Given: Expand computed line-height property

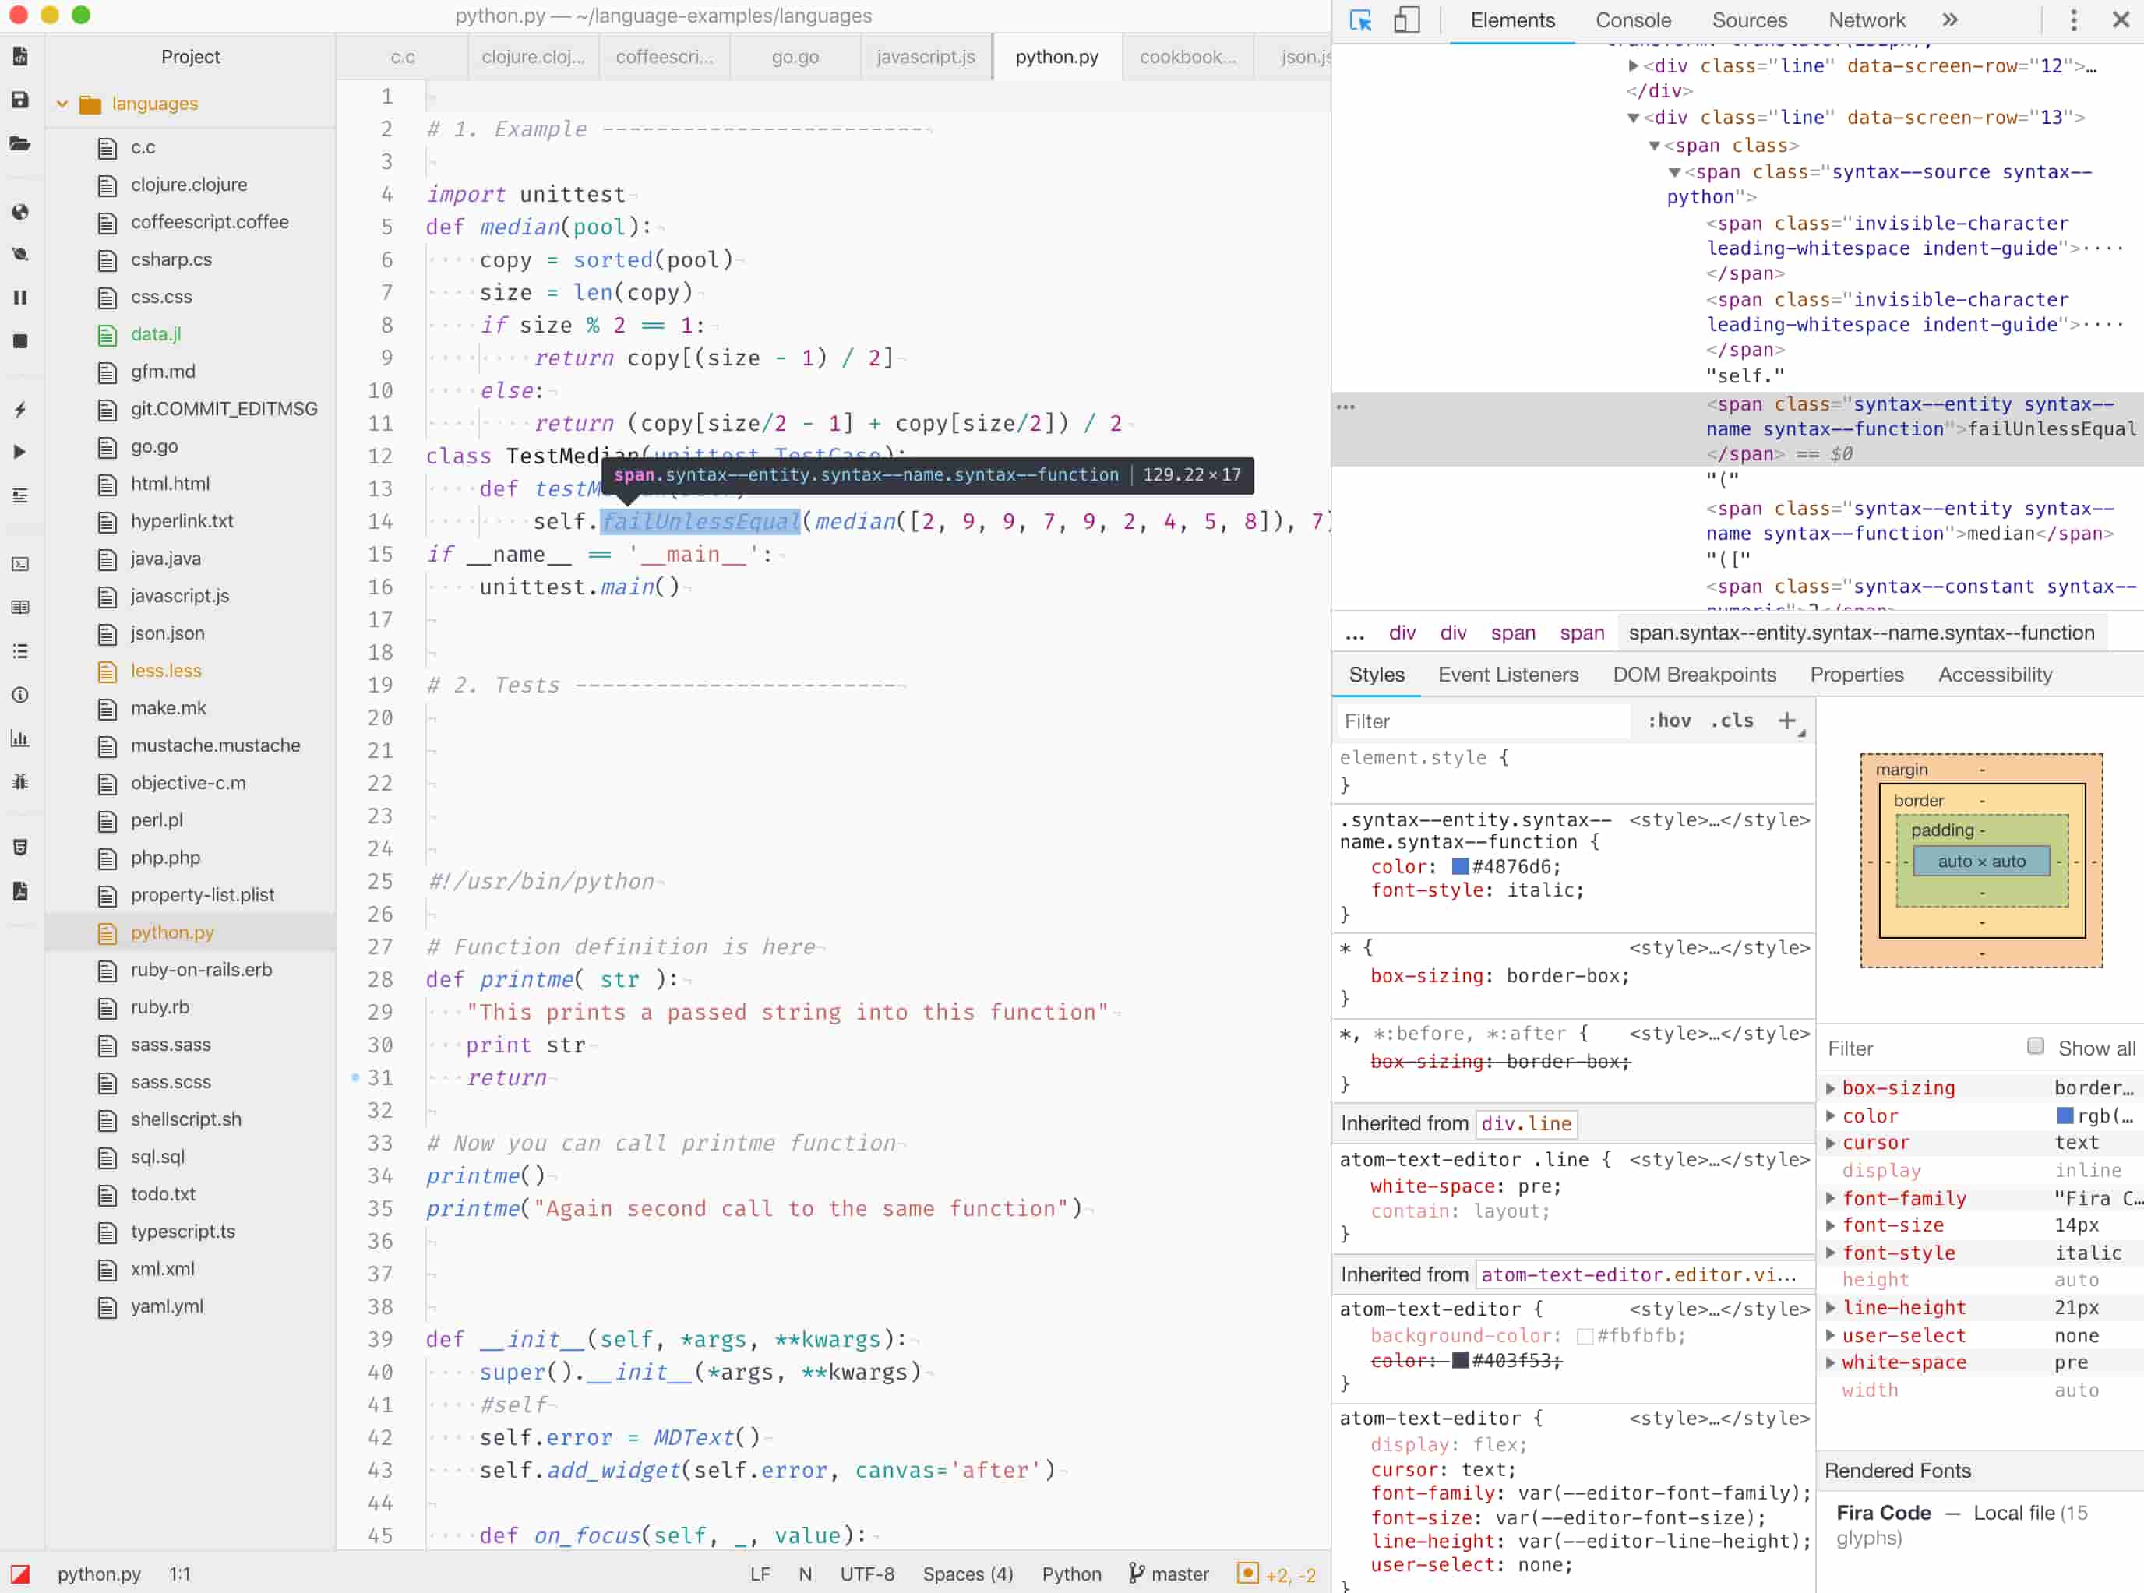Looking at the screenshot, I should click(1831, 1309).
